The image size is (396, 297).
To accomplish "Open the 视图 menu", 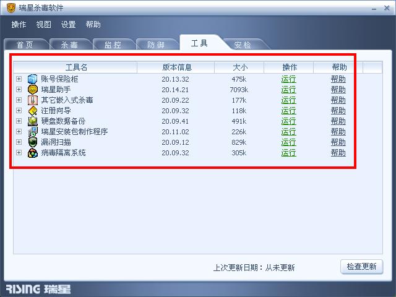I will 43,25.
